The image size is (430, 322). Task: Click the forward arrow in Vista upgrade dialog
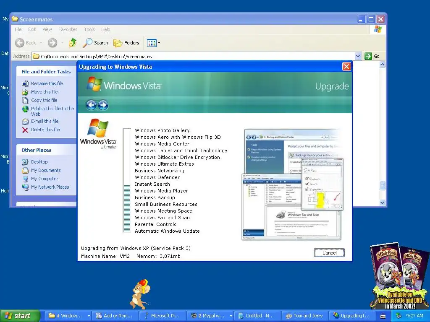103,105
